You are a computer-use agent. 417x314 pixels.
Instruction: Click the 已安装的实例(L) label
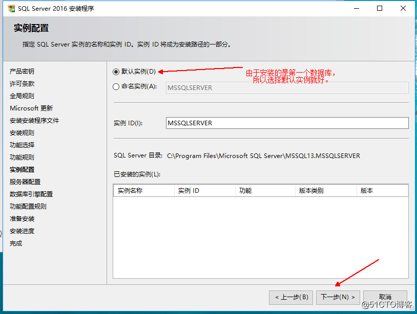pos(137,174)
